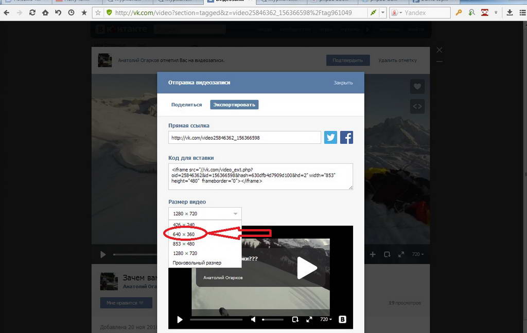The width and height of the screenshot is (527, 333).
Task: Open the video size dropdown showing 1280 × 720
Action: [204, 214]
